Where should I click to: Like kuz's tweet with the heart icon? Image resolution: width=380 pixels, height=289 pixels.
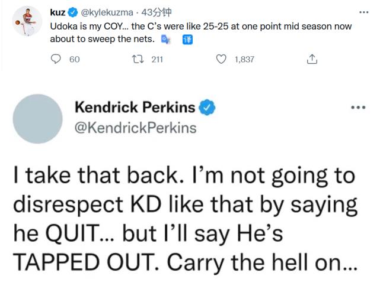click(x=221, y=59)
